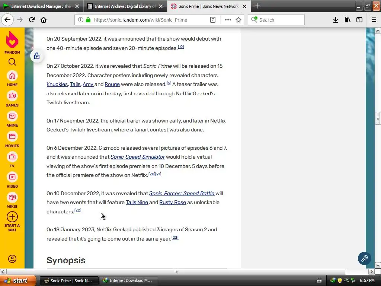Go to the browser home page
This screenshot has height=286, width=381.
tap(44, 20)
